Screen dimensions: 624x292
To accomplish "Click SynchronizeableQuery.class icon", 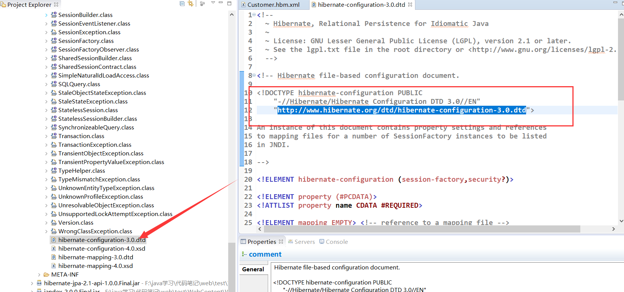I will click(54, 127).
